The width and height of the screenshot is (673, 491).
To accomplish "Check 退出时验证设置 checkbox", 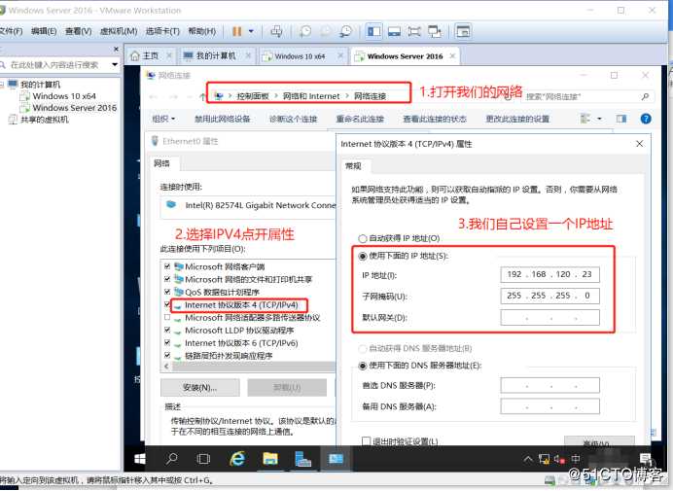I will 366,441.
